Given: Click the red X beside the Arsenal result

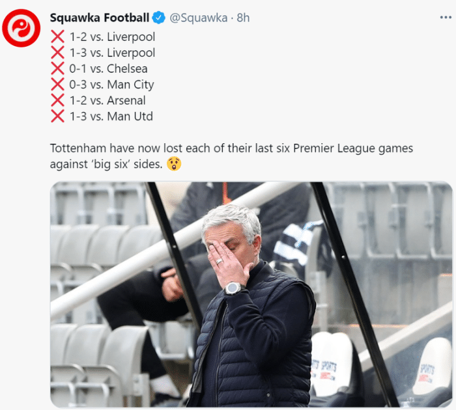Looking at the screenshot, I should click(57, 101).
